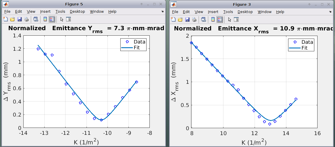The height and width of the screenshot is (147, 335).
Task: Click the Data legend entry in Figure 5
Action: pyautogui.click(x=139, y=42)
